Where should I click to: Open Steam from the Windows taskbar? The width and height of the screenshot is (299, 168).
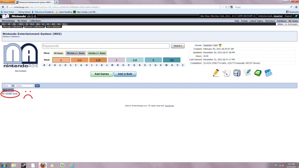tap(23, 165)
